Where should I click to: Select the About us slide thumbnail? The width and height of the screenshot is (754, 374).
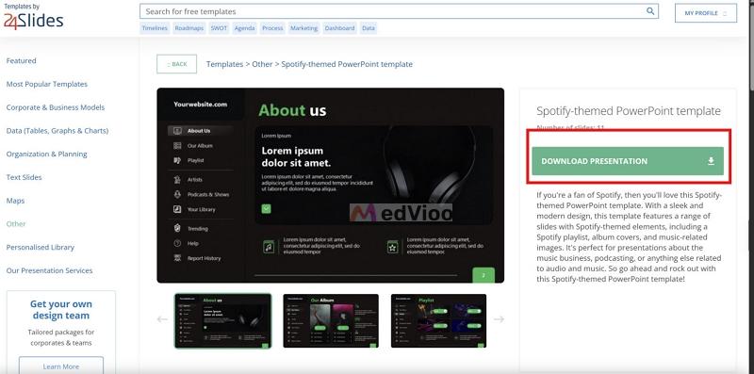[x=222, y=320]
